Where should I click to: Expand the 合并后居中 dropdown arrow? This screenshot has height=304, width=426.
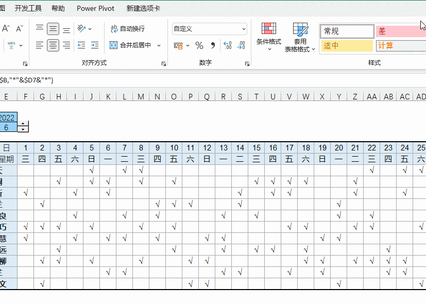pos(159,45)
